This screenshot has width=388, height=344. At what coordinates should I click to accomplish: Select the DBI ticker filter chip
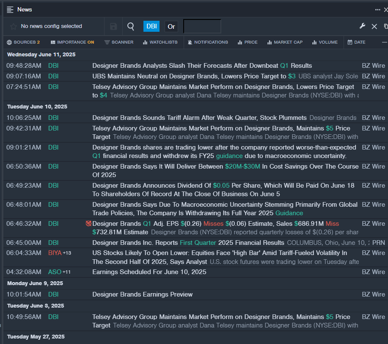click(x=151, y=26)
